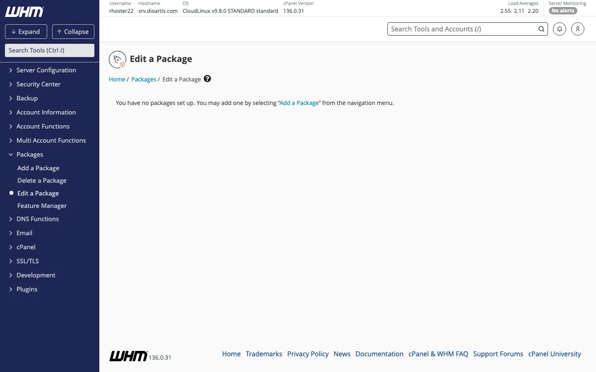The width and height of the screenshot is (596, 372).
Task: Select Edit a Package in sidebar
Action: (x=38, y=193)
